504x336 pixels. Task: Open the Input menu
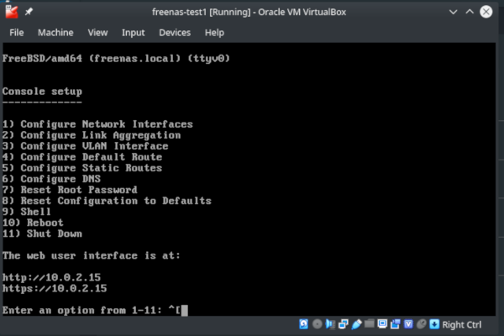pyautogui.click(x=133, y=33)
